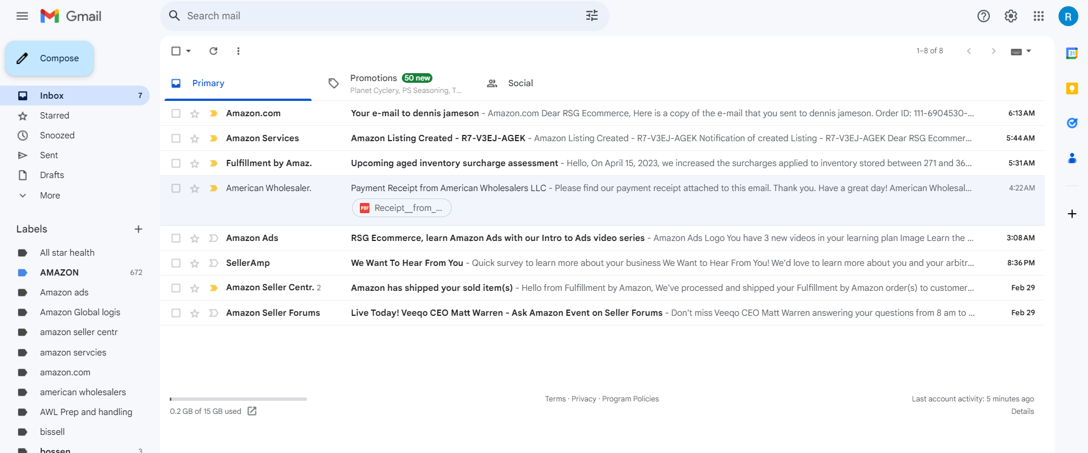1088x453 pixels.
Task: Open the Drafts folder
Action: click(75, 175)
